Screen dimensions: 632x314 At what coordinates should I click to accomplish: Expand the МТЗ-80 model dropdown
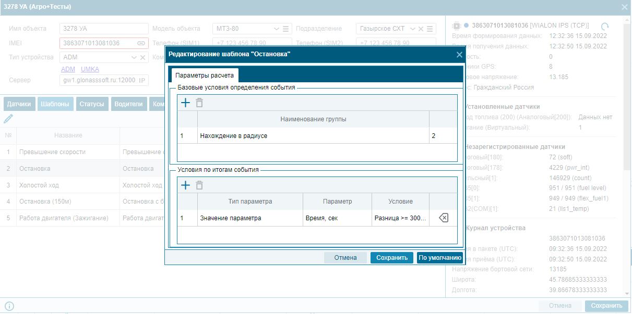(x=277, y=29)
